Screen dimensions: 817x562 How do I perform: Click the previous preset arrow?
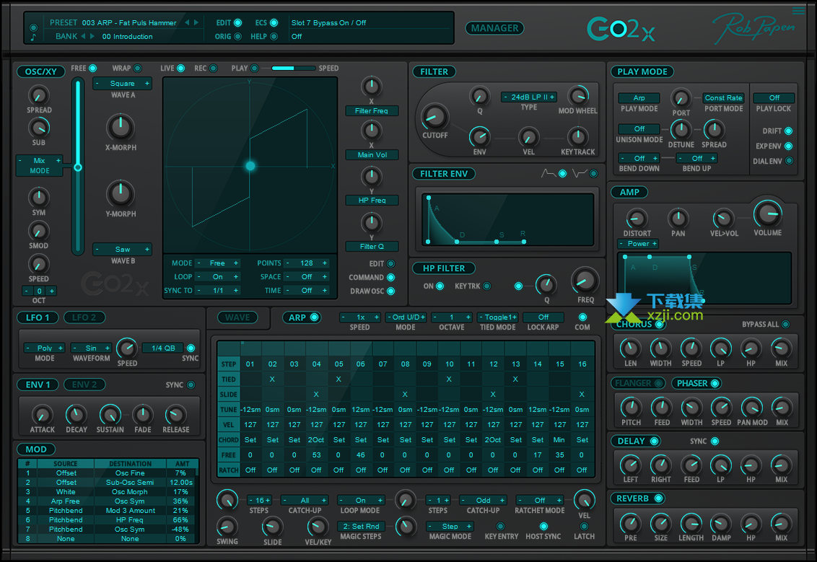188,22
